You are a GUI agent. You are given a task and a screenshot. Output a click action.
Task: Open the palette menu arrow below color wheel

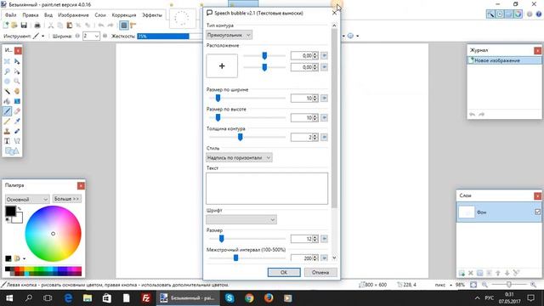[25, 258]
